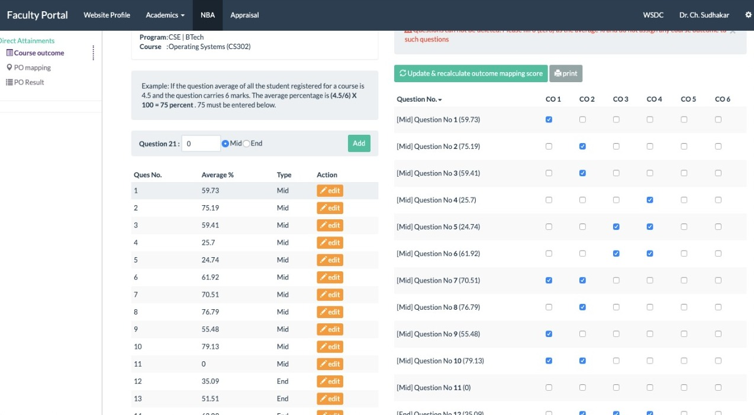Image resolution: width=754 pixels, height=415 pixels.
Task: Click the Question 21 average input field
Action: [x=201, y=143]
